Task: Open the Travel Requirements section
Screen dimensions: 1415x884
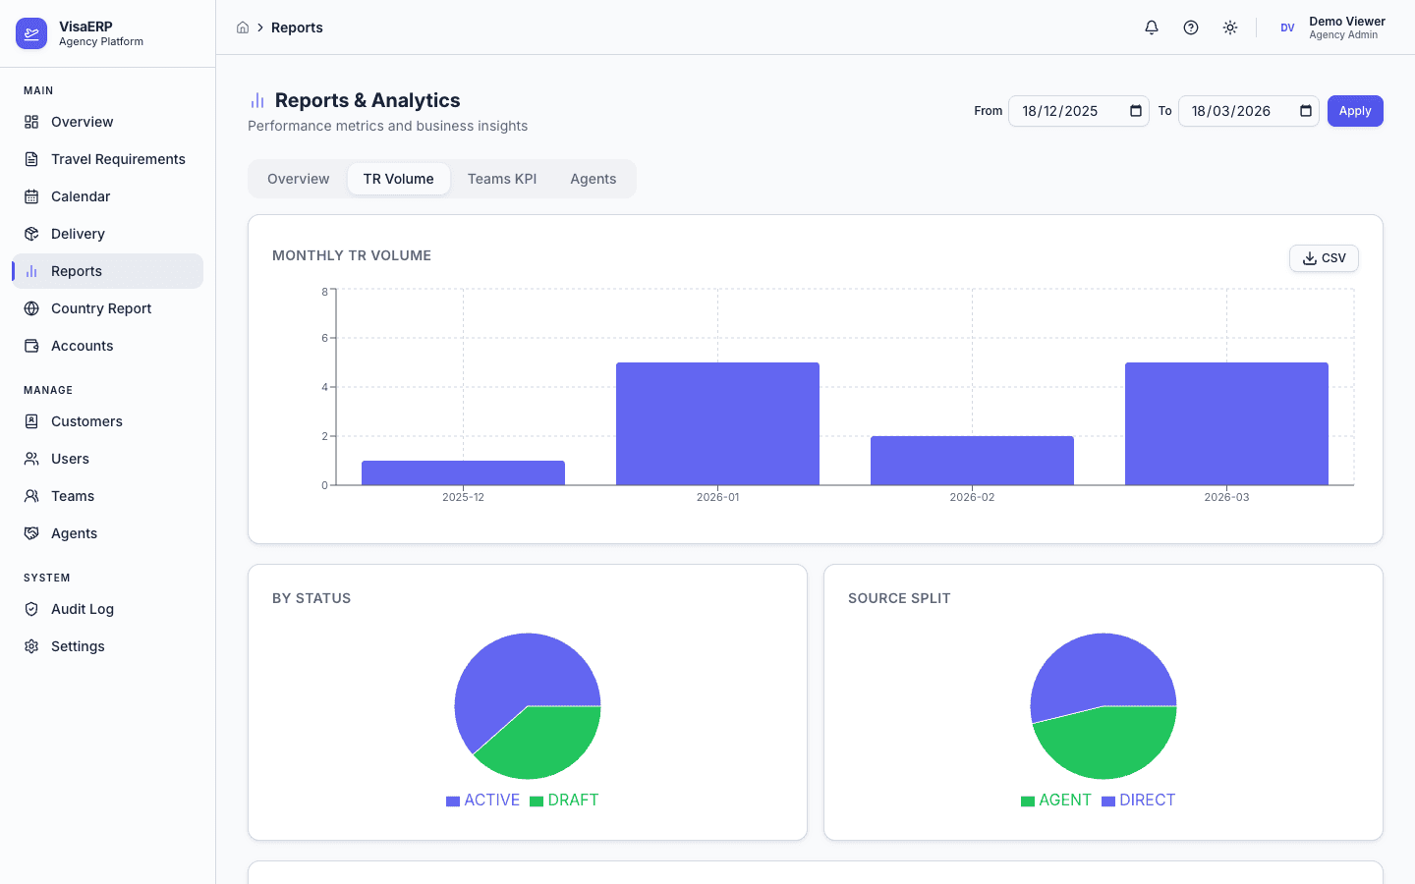Action: (x=117, y=158)
